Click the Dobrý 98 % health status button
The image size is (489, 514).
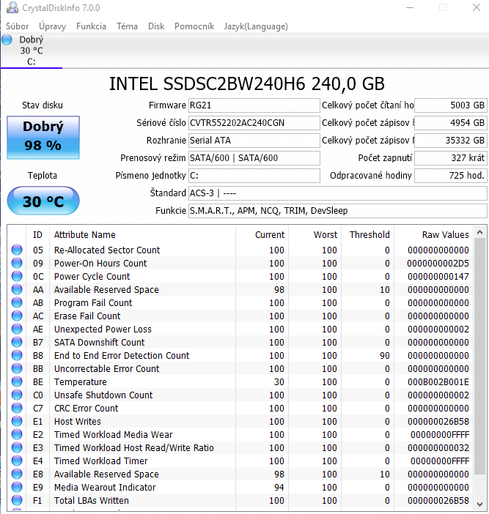[x=43, y=138]
